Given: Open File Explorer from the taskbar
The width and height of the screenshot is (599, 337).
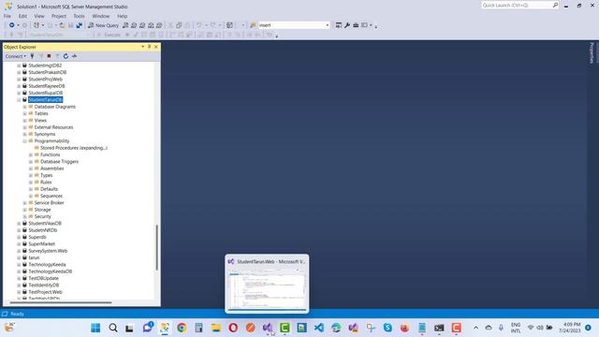Looking at the screenshot, I should click(x=216, y=328).
